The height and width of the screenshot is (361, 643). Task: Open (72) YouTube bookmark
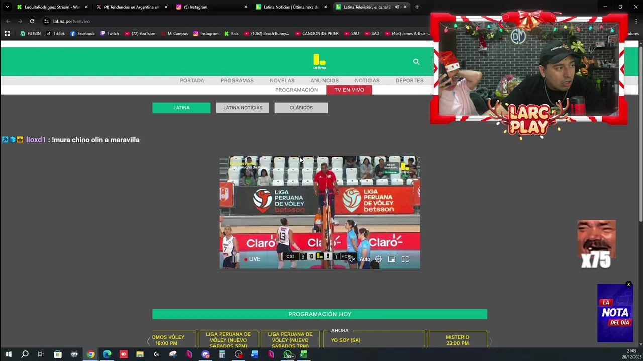coord(140,34)
